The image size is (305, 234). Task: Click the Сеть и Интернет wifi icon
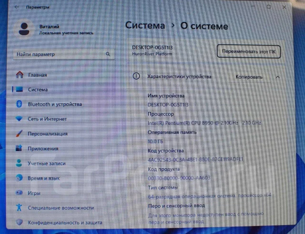click(x=19, y=119)
